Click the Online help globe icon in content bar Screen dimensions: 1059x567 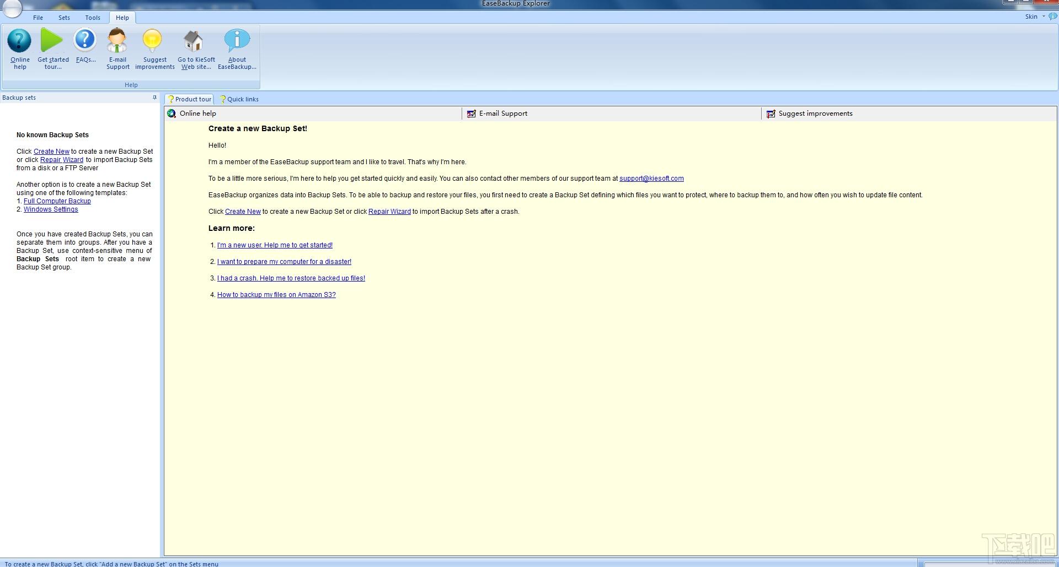[x=172, y=114]
